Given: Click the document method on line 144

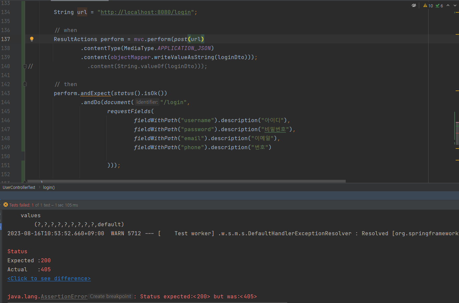Looking at the screenshot, I should [x=117, y=102].
